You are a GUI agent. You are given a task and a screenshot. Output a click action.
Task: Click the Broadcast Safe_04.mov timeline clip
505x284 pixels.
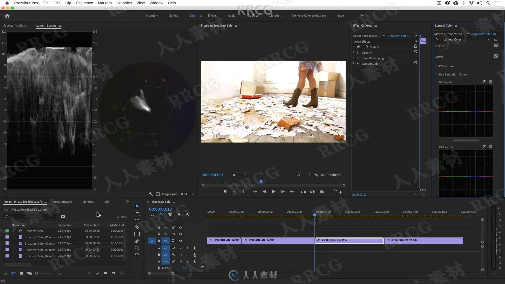(x=423, y=240)
